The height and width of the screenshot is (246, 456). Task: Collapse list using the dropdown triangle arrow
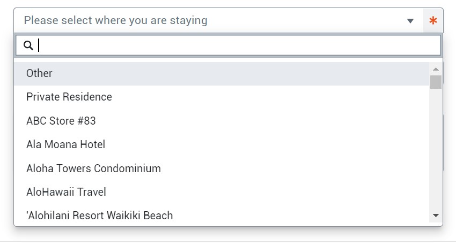click(x=410, y=21)
